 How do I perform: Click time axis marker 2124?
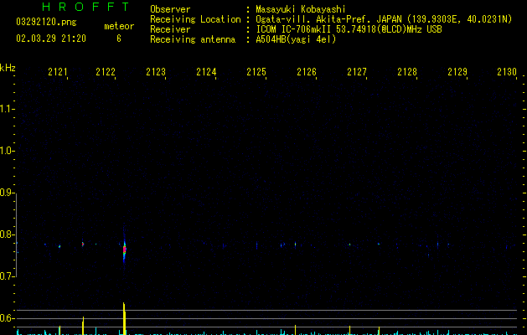[x=206, y=72]
